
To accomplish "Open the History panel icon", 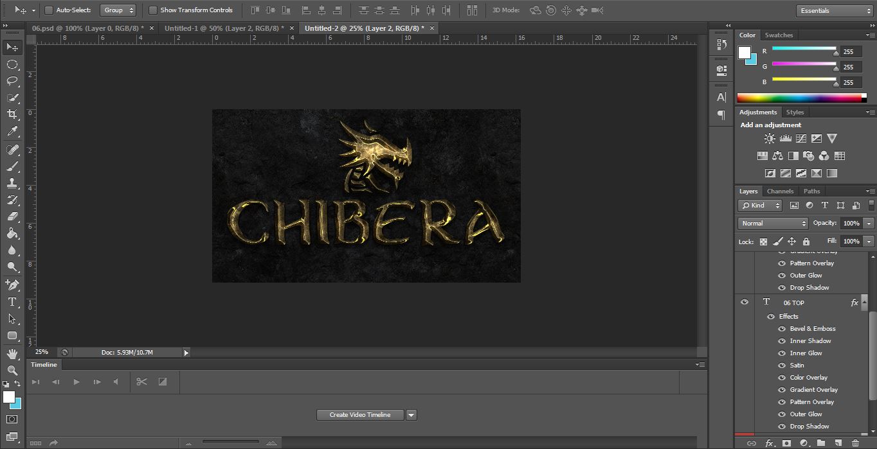I will pyautogui.click(x=721, y=45).
